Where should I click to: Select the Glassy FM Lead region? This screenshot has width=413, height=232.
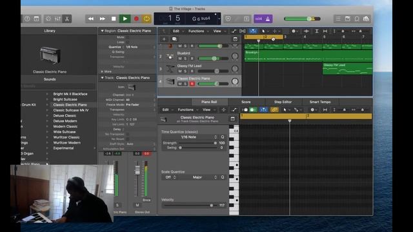[347, 68]
